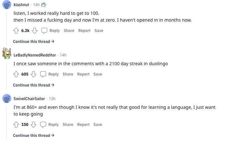Click klashnut's avatar icon
Viewport: 228px width, 144px height.
(x=7, y=5)
